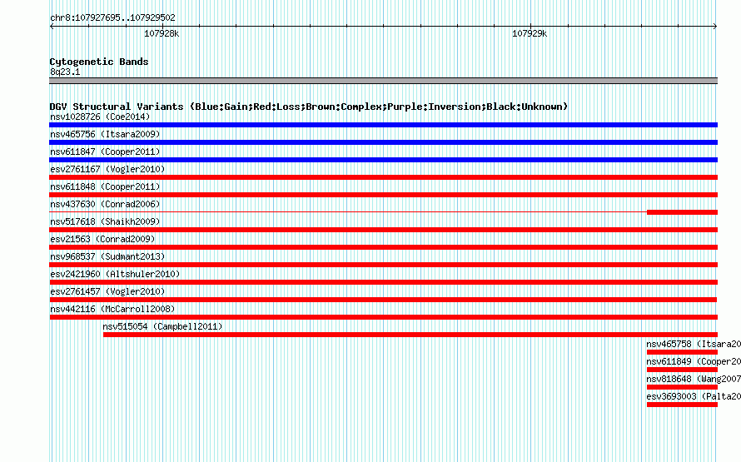Image resolution: width=741 pixels, height=462 pixels.
Task: Select red bar under esv21563
Action: 383,247
